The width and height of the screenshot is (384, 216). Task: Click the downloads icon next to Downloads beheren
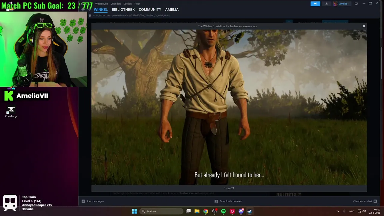[x=216, y=201]
